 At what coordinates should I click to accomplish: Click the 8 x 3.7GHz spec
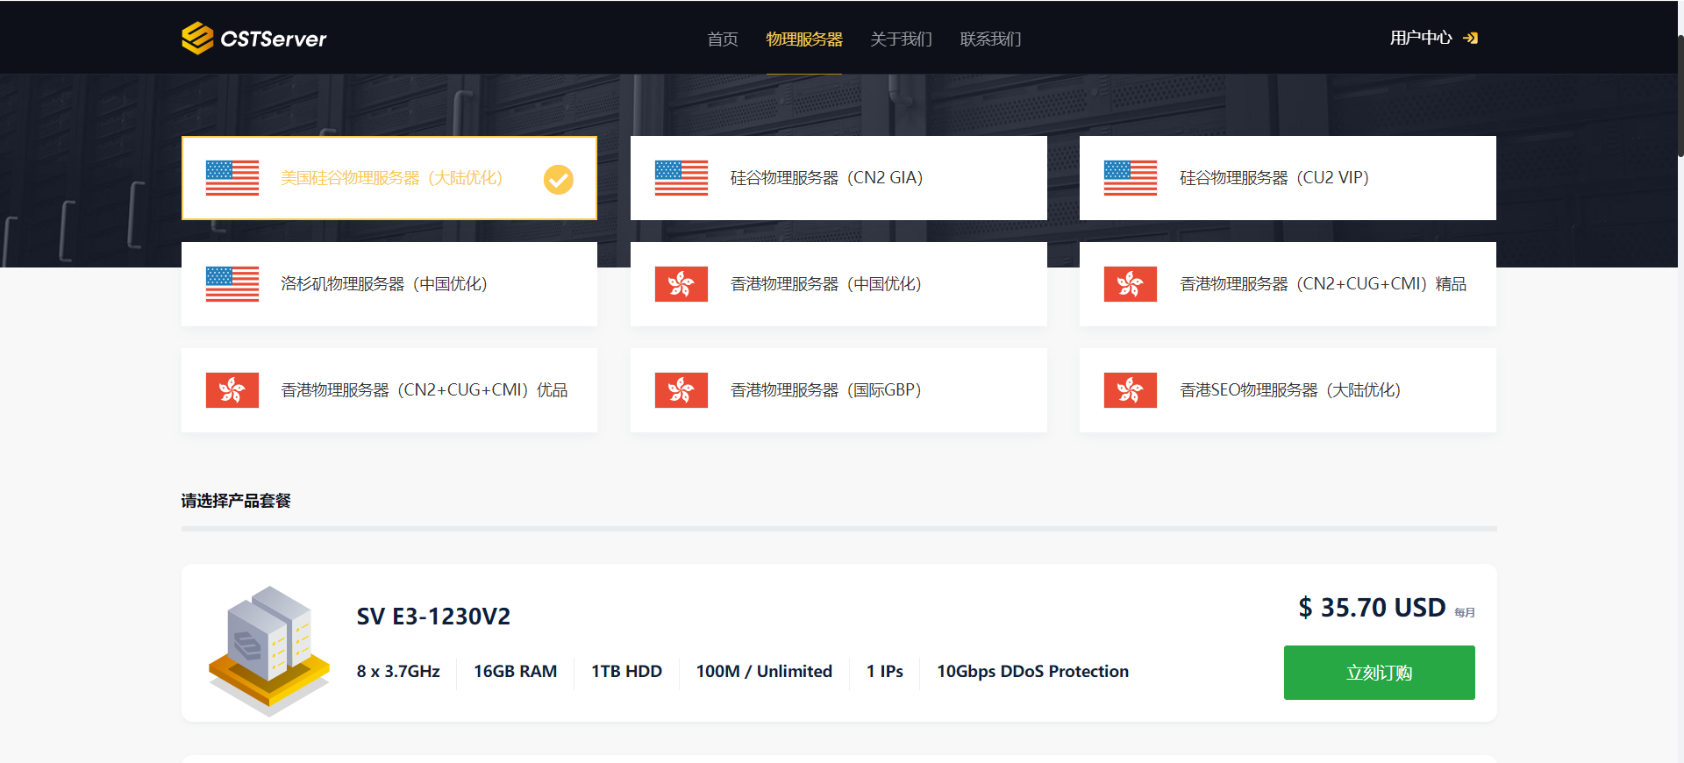tap(398, 672)
